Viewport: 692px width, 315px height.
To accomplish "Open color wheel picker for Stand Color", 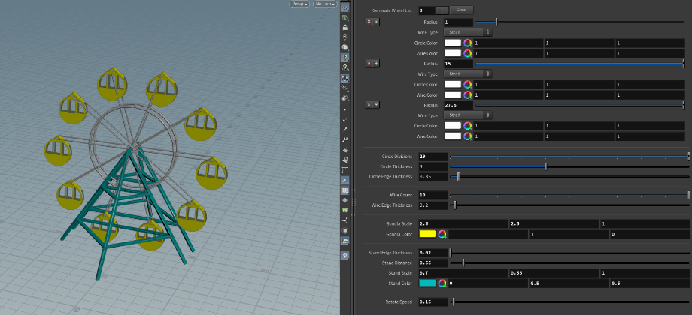I will click(442, 283).
